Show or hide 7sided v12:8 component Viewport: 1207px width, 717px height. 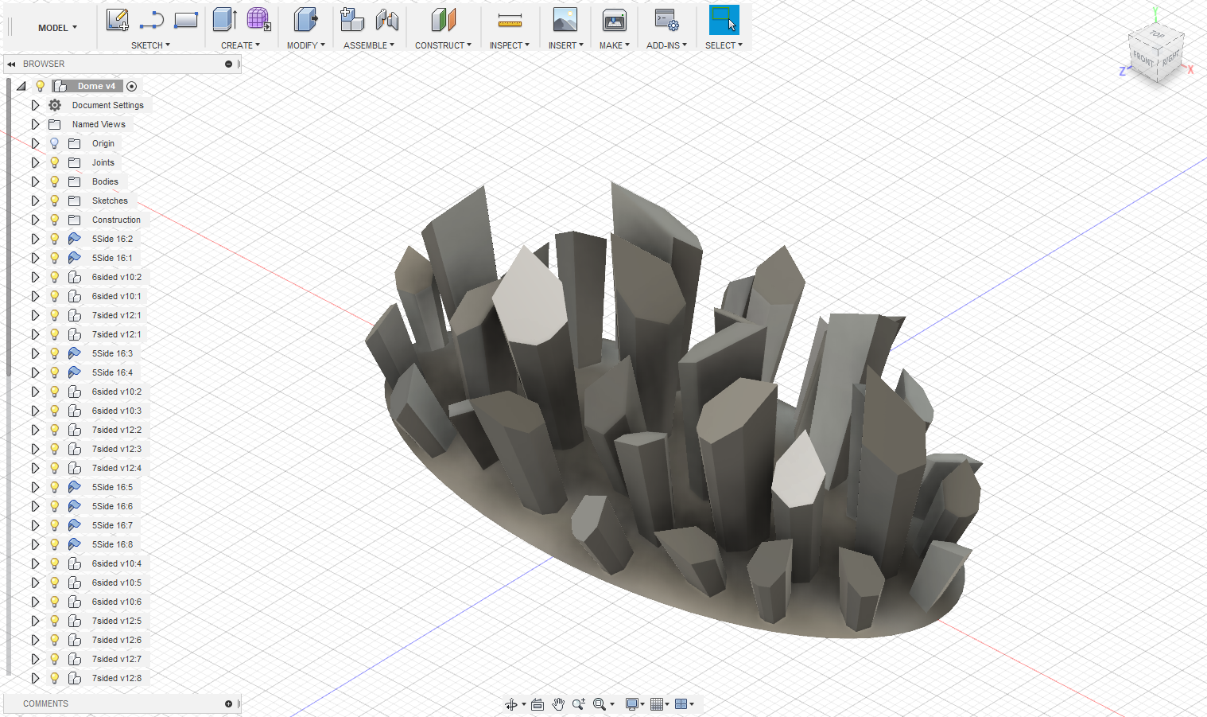tap(53, 677)
